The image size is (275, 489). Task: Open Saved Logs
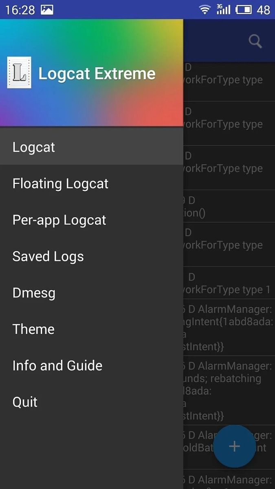48,256
